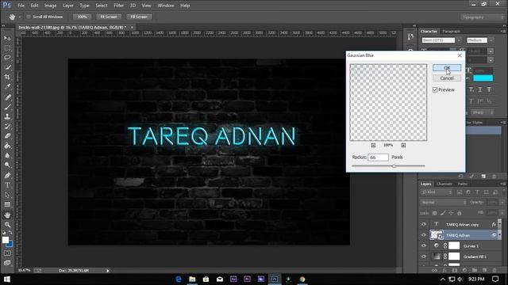Image resolution: width=508 pixels, height=285 pixels.
Task: Select the Path Selection tool
Action: (7, 195)
